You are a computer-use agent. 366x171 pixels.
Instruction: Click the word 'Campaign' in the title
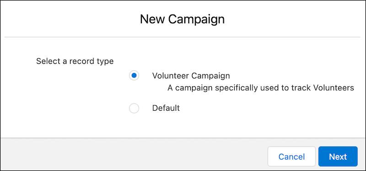[x=196, y=20]
